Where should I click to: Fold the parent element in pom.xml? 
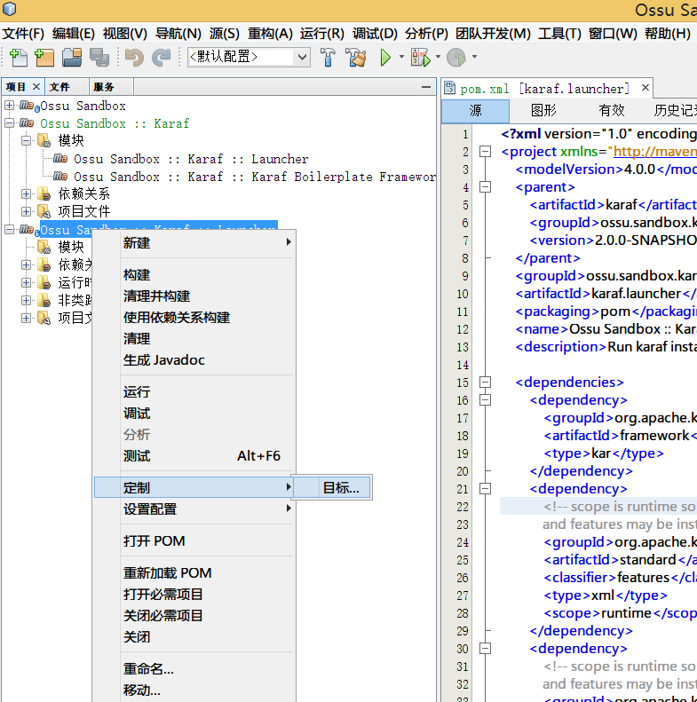point(485,187)
